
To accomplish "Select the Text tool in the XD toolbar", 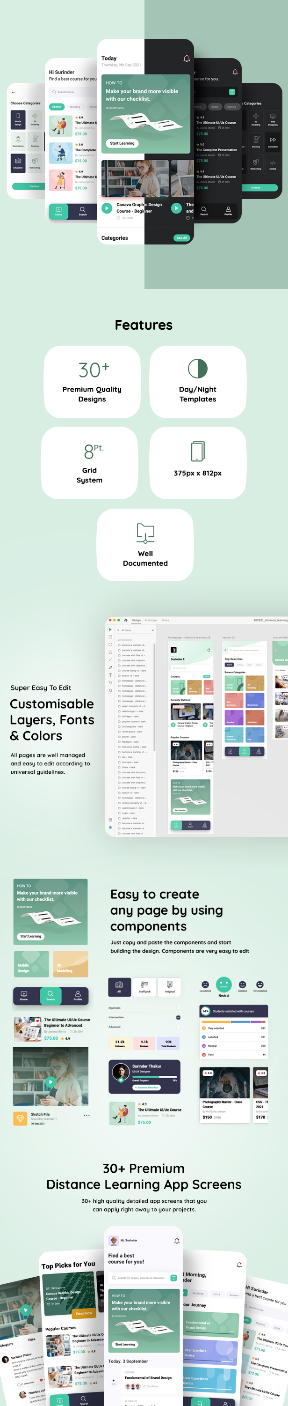I will (x=110, y=674).
